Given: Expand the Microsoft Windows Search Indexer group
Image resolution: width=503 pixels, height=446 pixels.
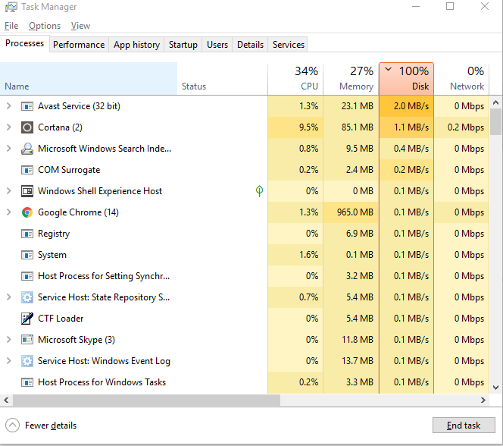Looking at the screenshot, I should coord(9,149).
